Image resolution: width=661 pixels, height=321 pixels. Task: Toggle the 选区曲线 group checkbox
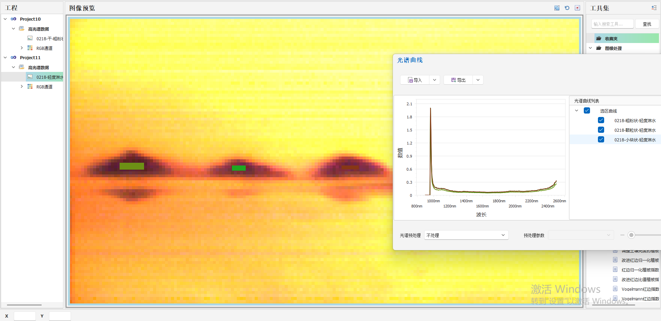click(587, 110)
